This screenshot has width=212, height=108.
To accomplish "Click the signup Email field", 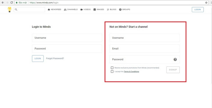I will click(144, 49).
